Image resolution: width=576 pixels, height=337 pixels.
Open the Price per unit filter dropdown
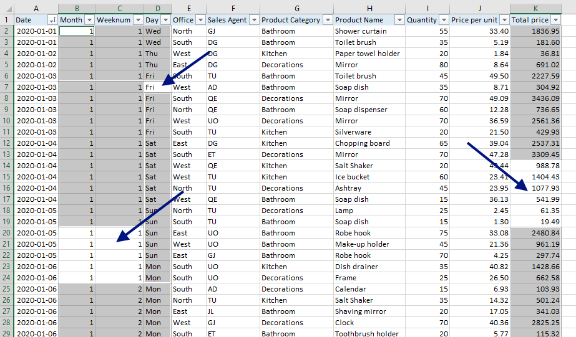click(x=504, y=20)
